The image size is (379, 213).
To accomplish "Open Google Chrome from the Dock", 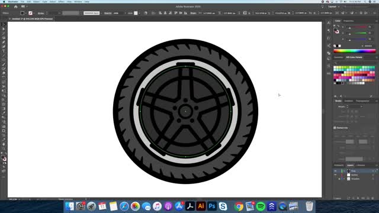I will (x=239, y=206).
